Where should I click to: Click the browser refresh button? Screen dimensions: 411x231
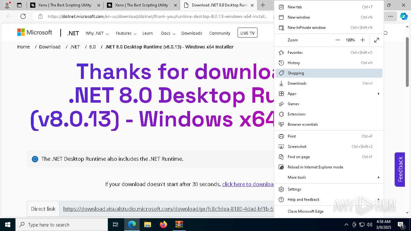23,16
